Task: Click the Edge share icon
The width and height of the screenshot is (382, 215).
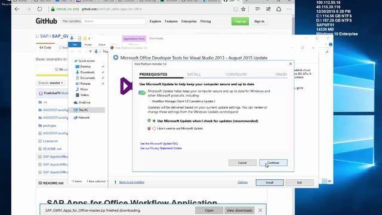Action: pyautogui.click(x=279, y=9)
